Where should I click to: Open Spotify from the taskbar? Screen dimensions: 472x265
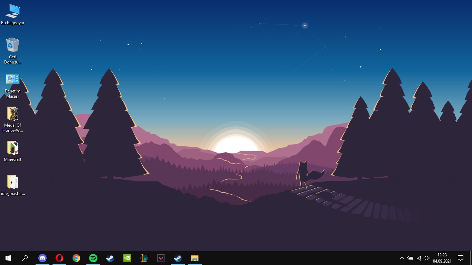click(x=93, y=258)
